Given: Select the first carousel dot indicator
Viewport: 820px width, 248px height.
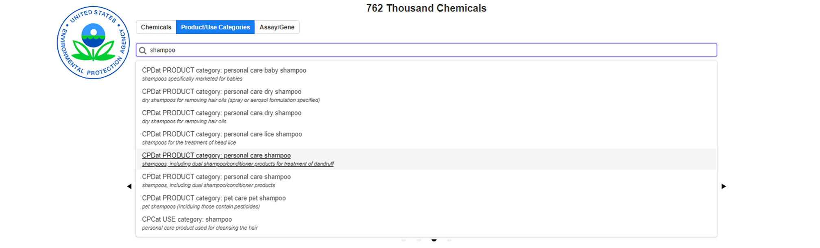Looking at the screenshot, I should pyautogui.click(x=403, y=240).
